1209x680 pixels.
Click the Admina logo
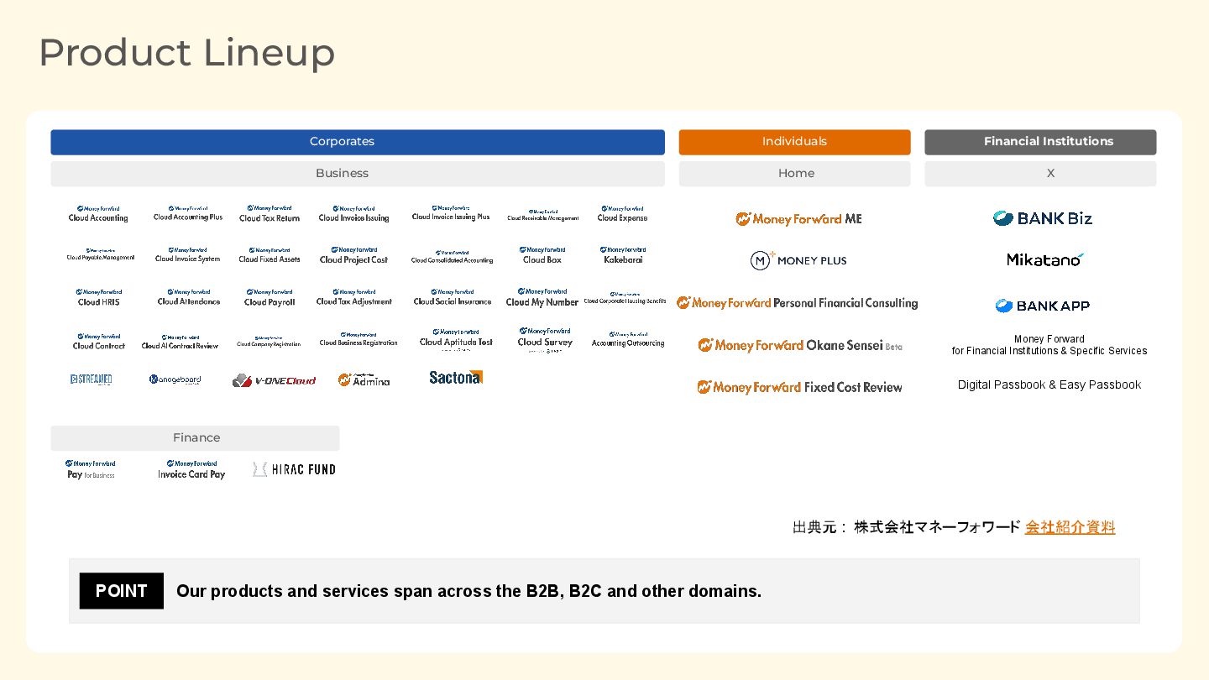tap(364, 379)
